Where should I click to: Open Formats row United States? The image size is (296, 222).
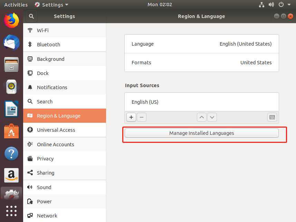(x=202, y=62)
